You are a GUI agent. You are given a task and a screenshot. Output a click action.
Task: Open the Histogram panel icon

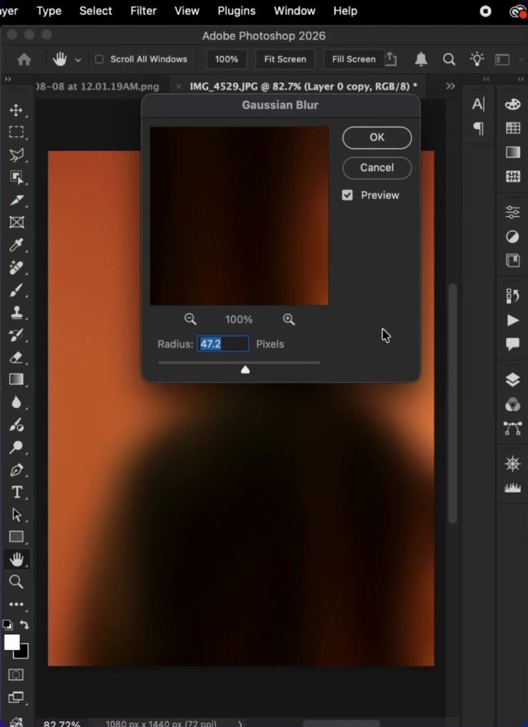click(x=512, y=488)
